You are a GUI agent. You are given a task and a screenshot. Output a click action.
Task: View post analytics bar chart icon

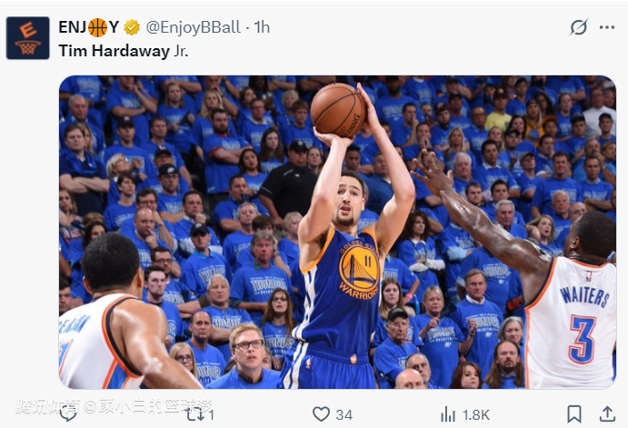[x=447, y=414]
